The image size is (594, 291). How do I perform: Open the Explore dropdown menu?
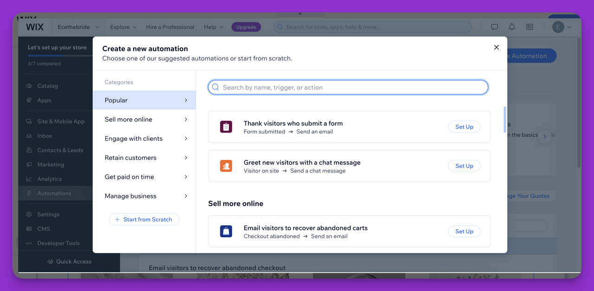123,27
